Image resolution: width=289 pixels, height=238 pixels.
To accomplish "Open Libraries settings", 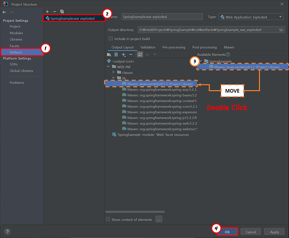I will point(16,39).
